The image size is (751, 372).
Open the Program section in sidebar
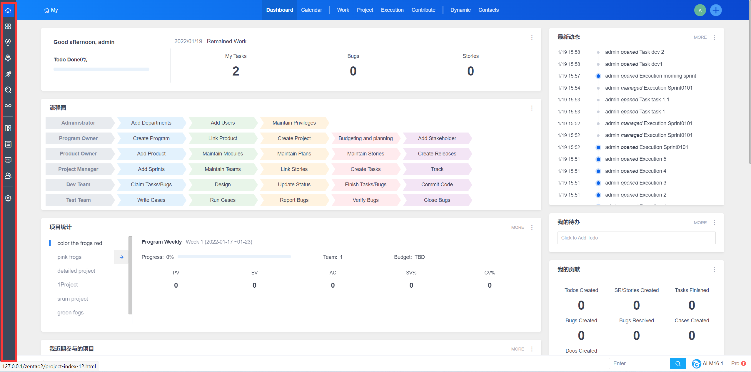pos(8,26)
